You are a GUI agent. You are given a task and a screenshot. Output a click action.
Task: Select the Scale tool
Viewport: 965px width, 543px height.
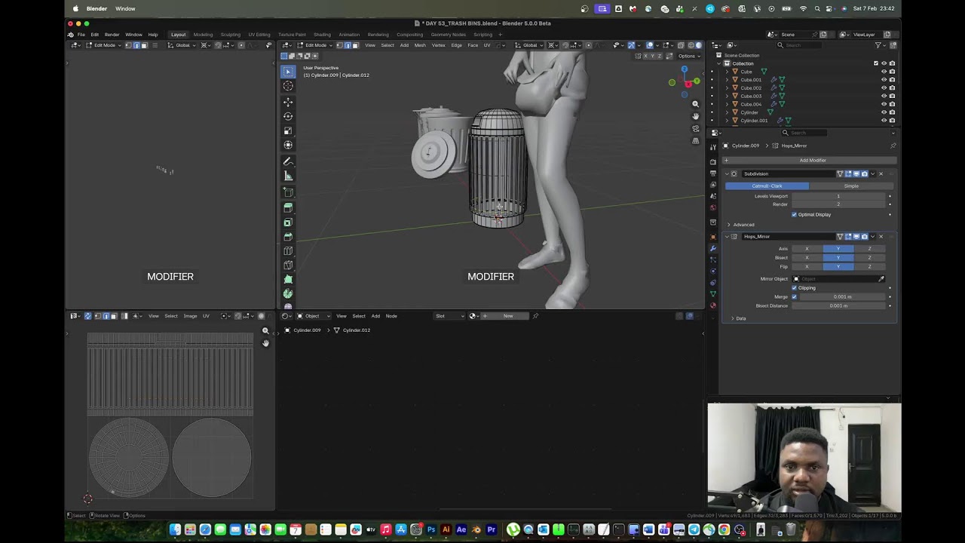[x=288, y=130]
